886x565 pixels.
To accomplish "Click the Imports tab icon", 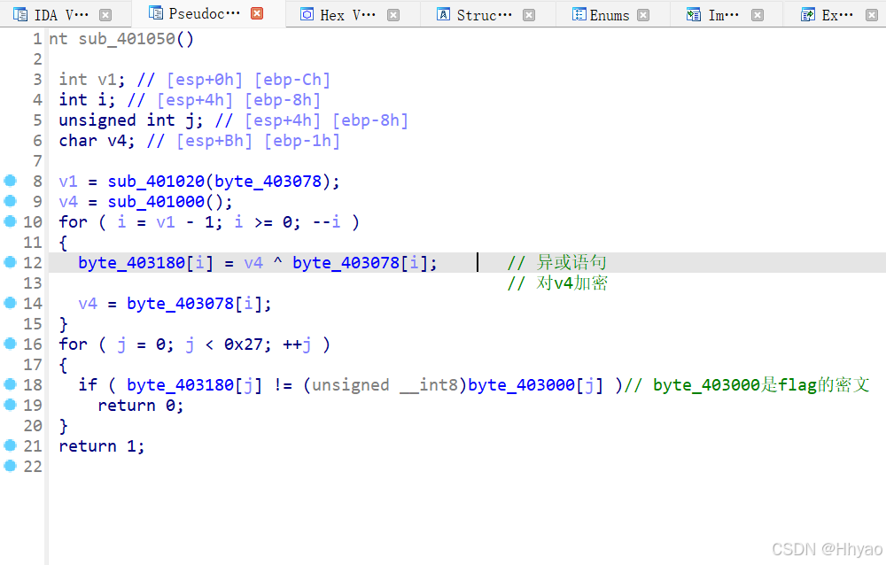I will [x=693, y=14].
